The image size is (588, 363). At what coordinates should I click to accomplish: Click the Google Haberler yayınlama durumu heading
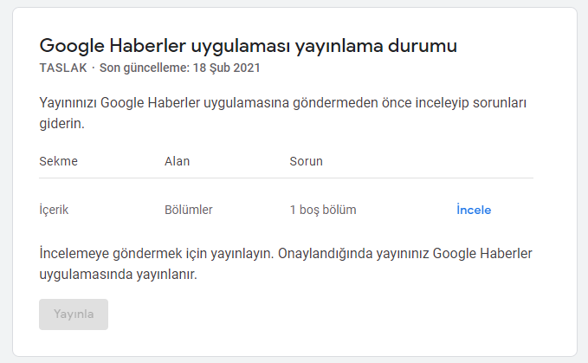click(x=249, y=46)
